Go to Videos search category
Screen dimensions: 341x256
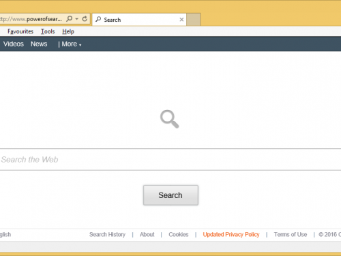click(14, 44)
